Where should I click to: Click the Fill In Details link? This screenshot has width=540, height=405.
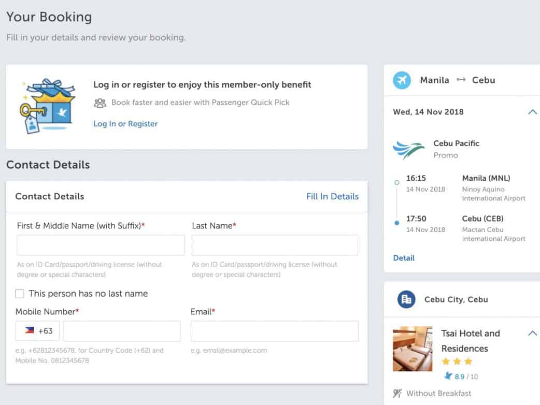coord(332,196)
